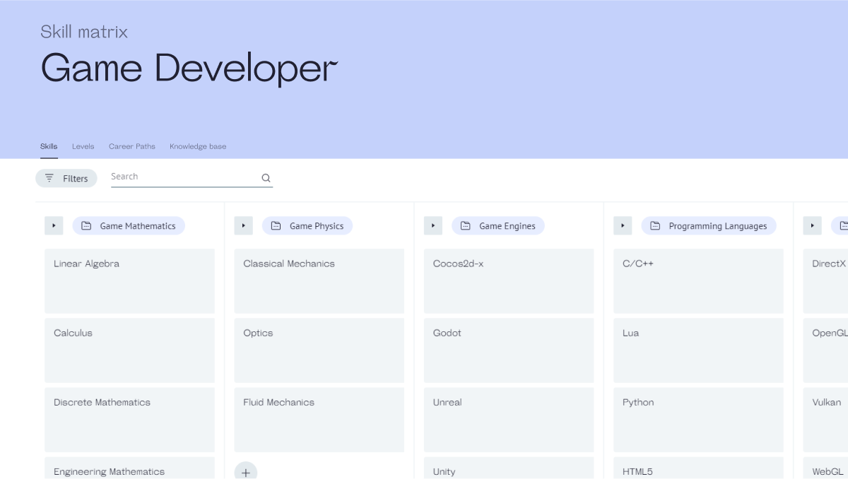Screen dimensions: 848x479
Task: Open the Vulkan skill card
Action: (825, 420)
